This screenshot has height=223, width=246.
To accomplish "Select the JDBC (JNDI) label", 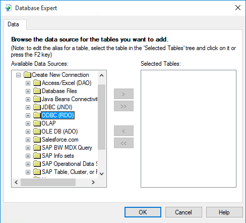I will [x=57, y=107].
